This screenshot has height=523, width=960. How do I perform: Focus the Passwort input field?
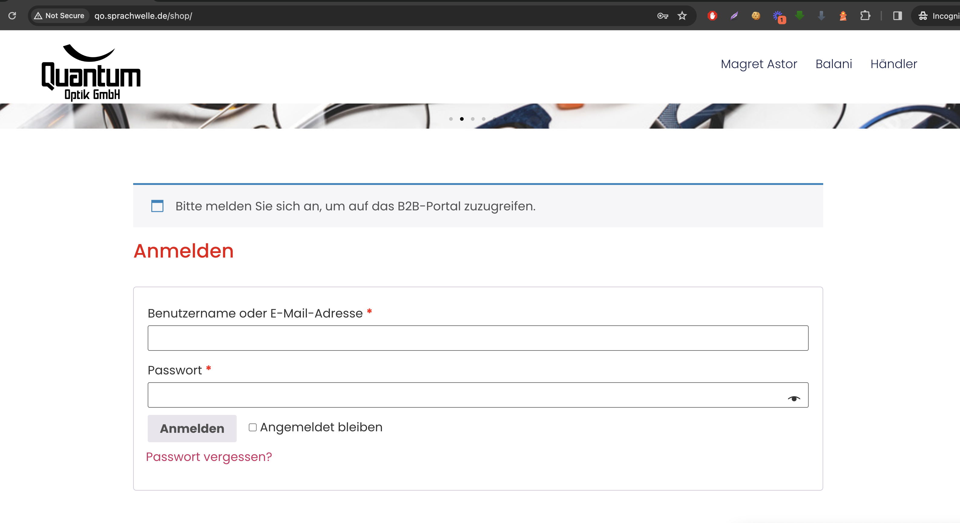478,395
